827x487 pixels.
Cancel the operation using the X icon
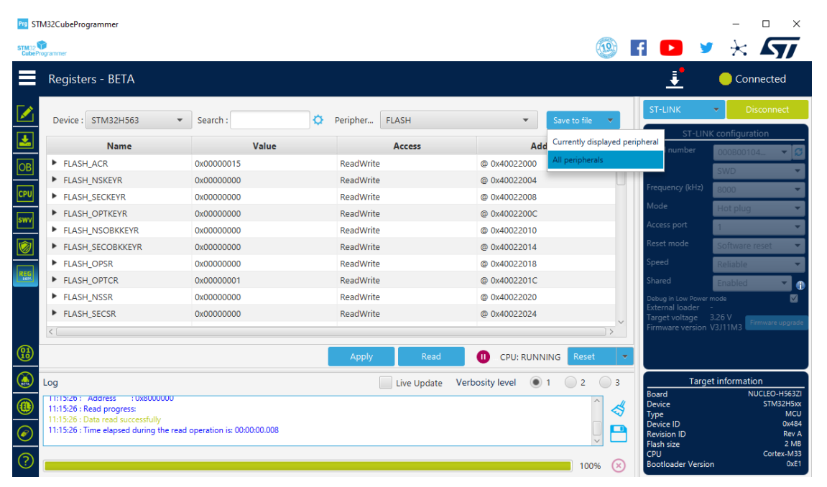[x=618, y=465]
